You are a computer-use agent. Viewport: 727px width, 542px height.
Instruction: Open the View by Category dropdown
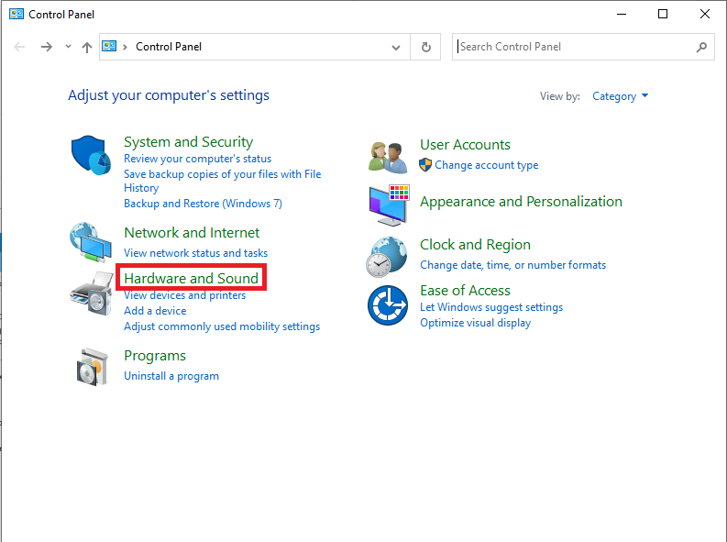pyautogui.click(x=620, y=96)
